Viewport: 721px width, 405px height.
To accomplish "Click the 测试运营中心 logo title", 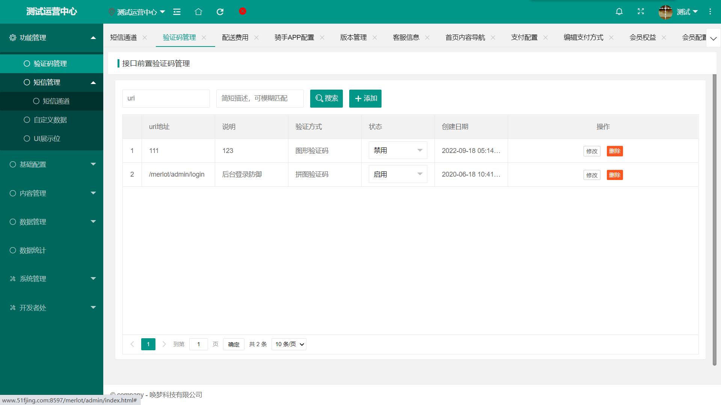I will coord(51,12).
